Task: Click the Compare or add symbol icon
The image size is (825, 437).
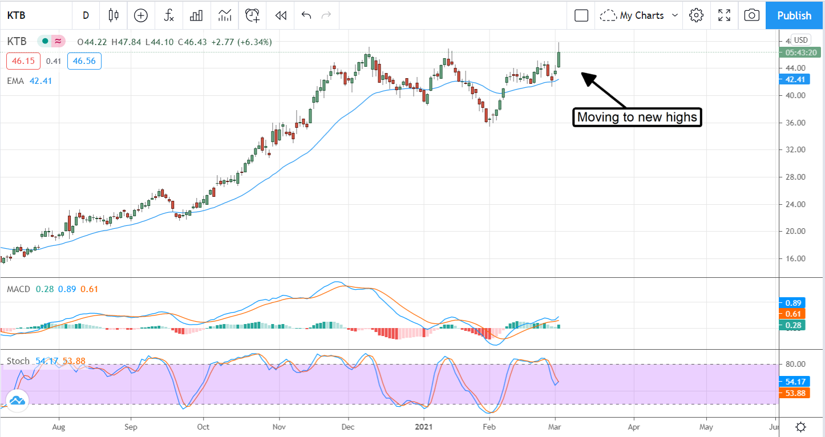Action: [141, 15]
